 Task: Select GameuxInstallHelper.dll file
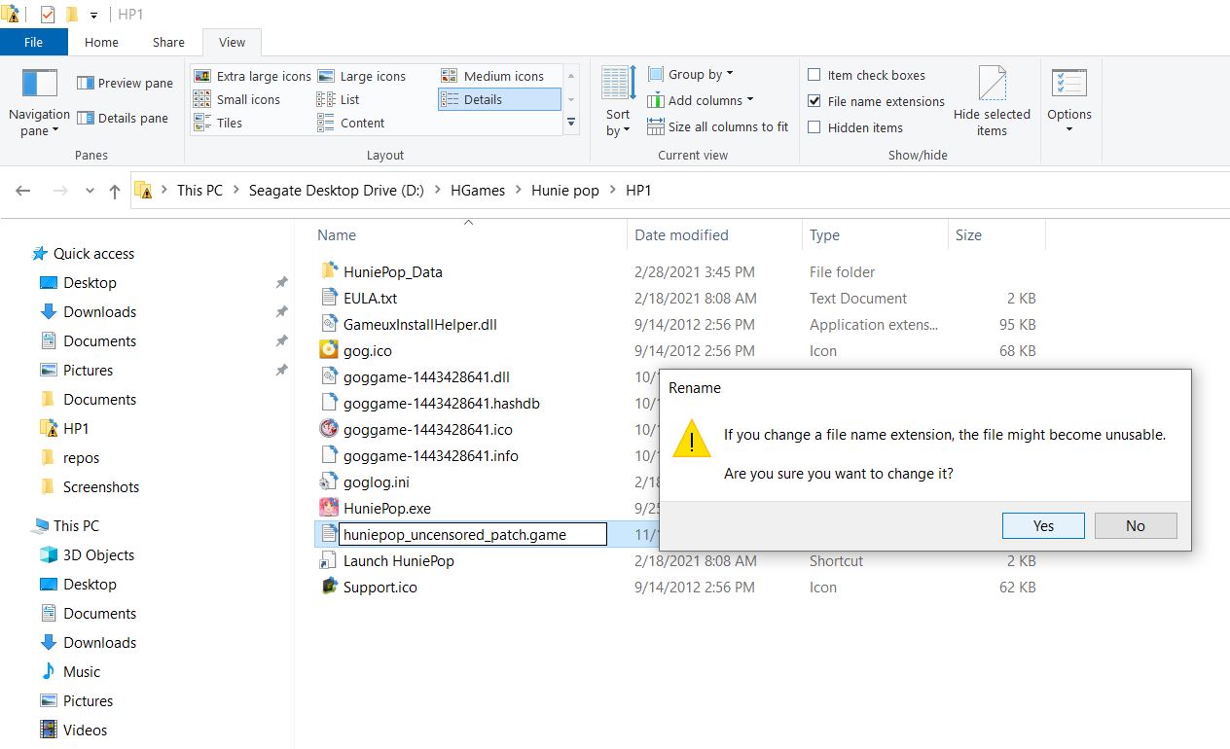coord(420,324)
